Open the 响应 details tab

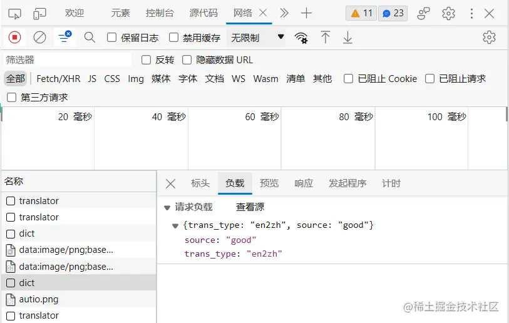[x=304, y=183]
